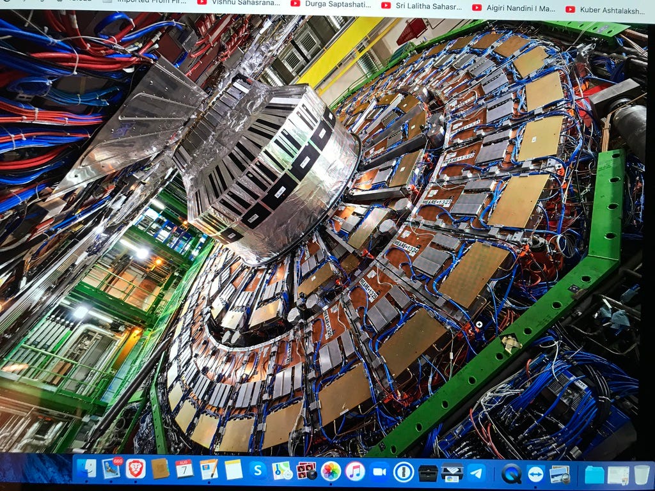Open Zoom from the dock
Image resolution: width=655 pixels, height=491 pixels.
(x=379, y=472)
